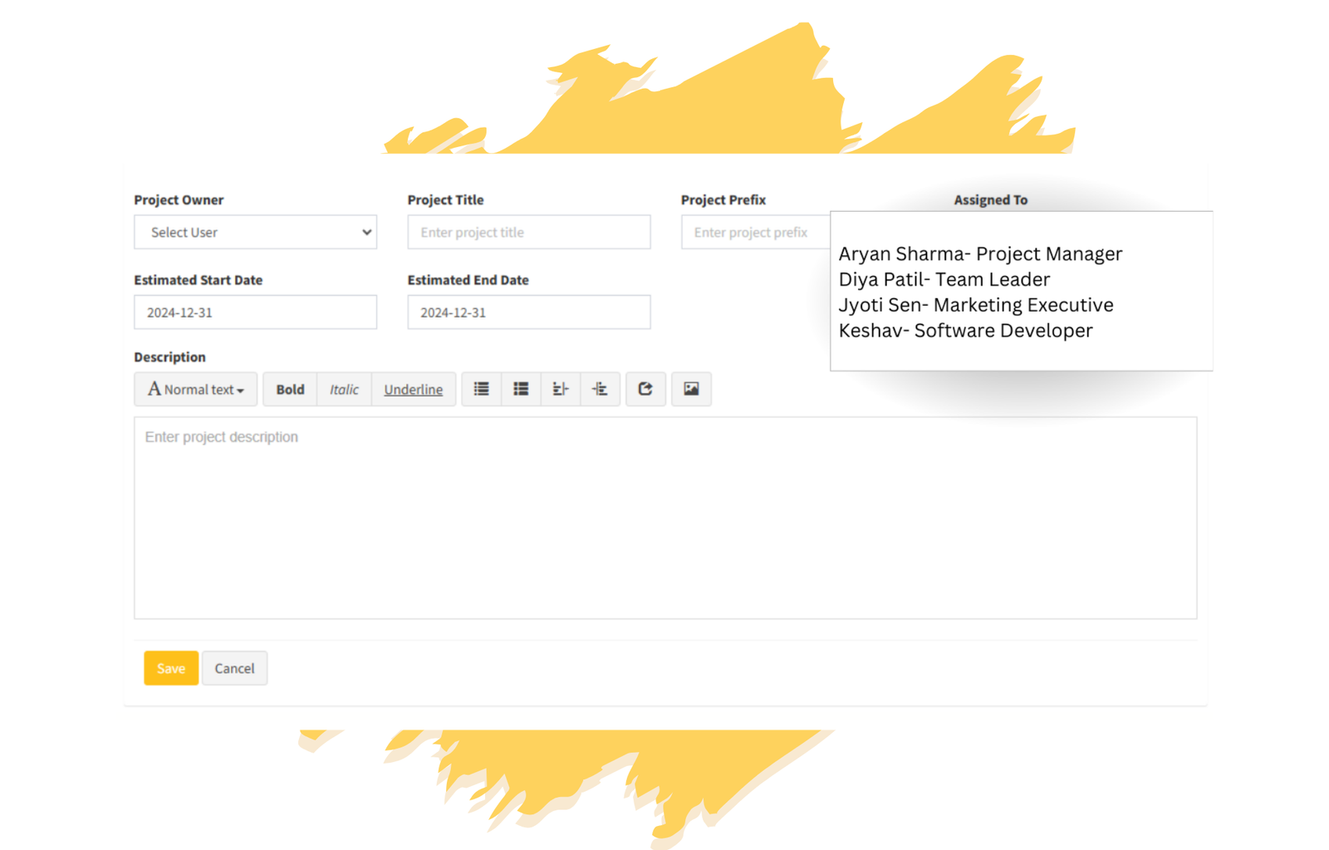The height and width of the screenshot is (850, 1329).
Task: Click inside the project description text area
Action: pyautogui.click(x=664, y=518)
